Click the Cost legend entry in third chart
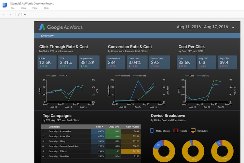Image resolution: width=244 pixels, height=163 pixels. click(x=190, y=76)
